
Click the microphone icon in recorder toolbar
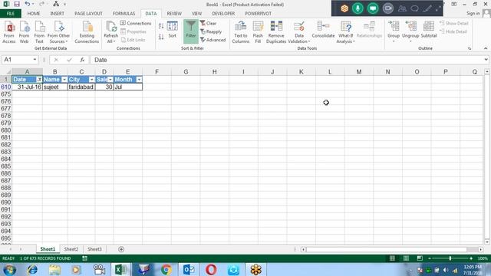(x=358, y=8)
